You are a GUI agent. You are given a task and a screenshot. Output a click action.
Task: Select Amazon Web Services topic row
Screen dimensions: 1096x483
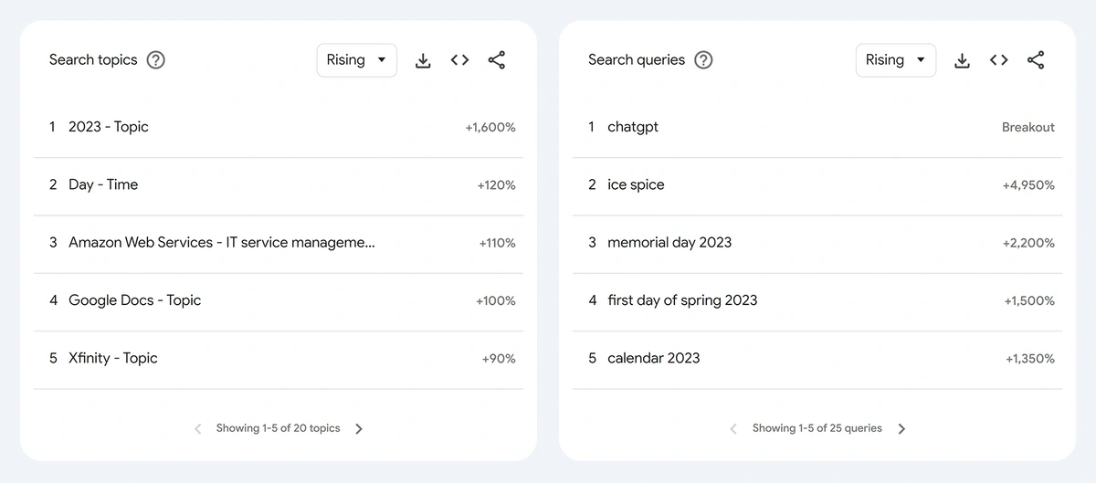(x=279, y=243)
